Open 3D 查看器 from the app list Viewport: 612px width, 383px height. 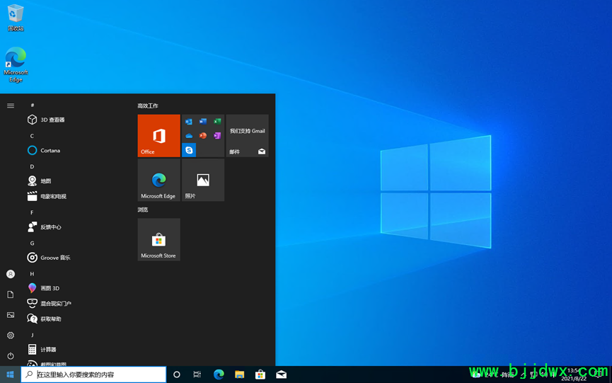click(46, 120)
